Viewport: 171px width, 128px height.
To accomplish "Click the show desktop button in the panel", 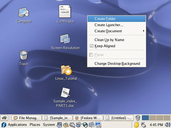I will coord(4,118).
